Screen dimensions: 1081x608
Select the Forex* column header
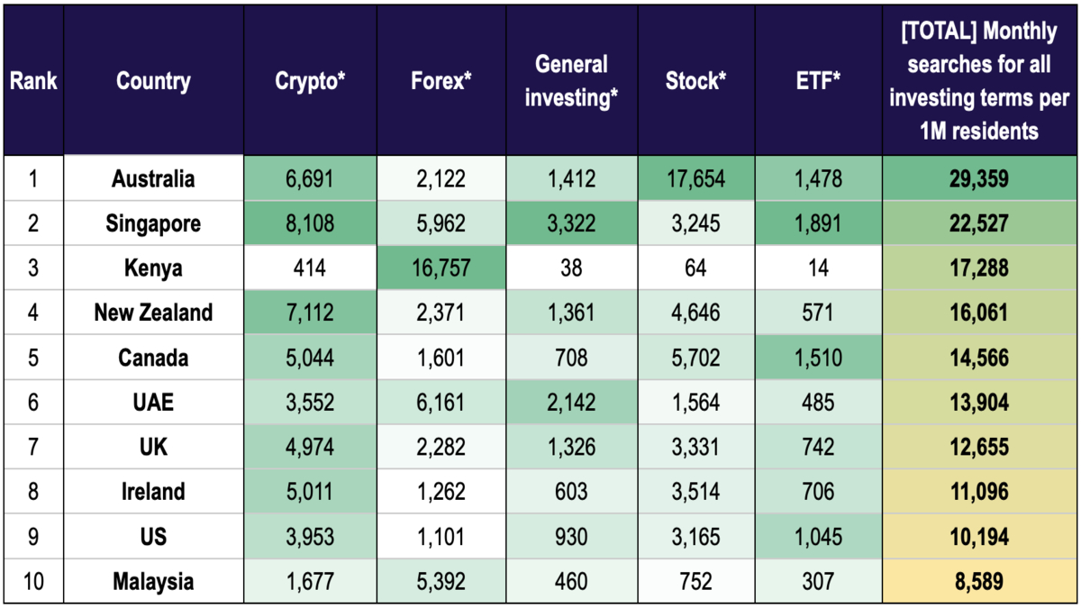click(441, 81)
